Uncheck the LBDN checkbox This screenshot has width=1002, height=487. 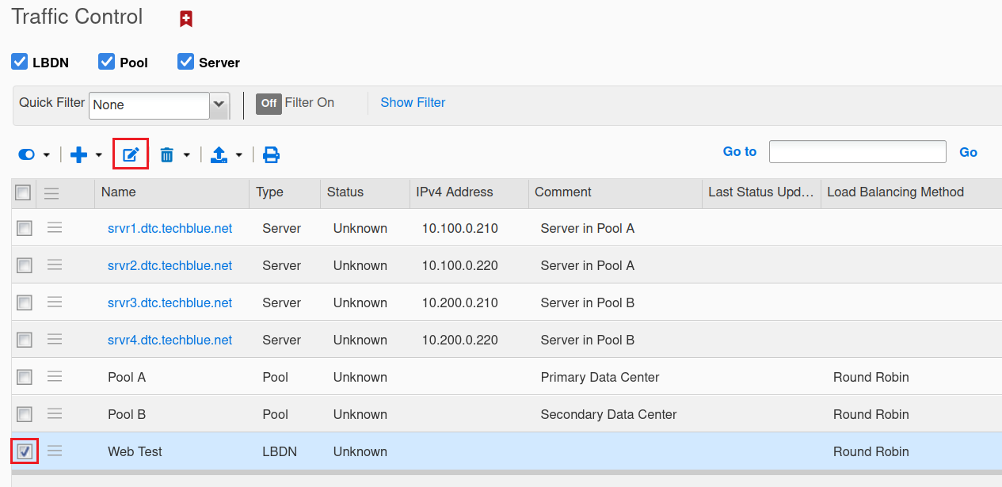pyautogui.click(x=19, y=61)
